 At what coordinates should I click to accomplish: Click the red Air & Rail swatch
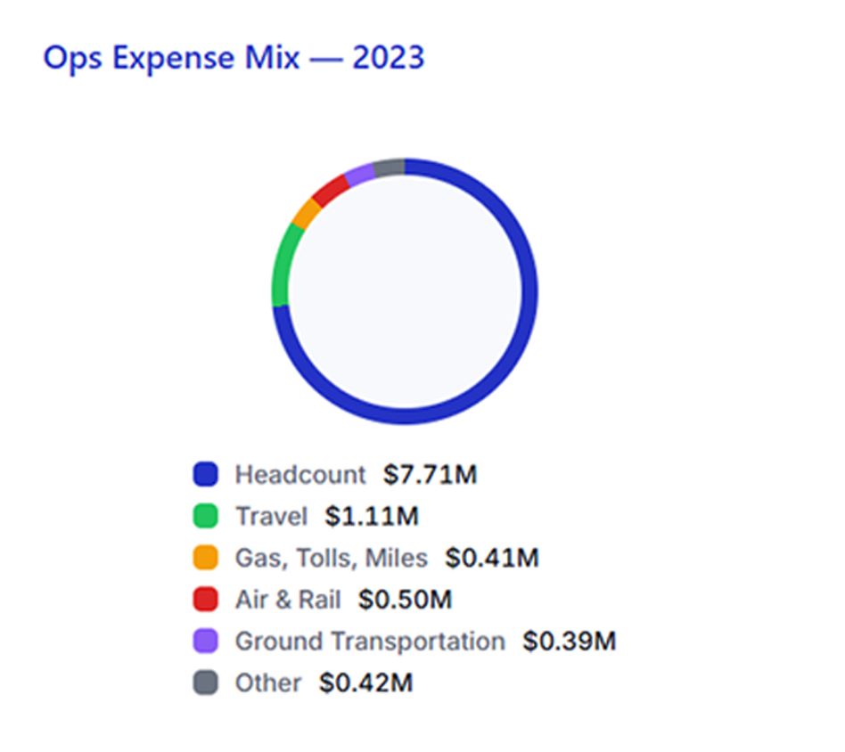205,601
